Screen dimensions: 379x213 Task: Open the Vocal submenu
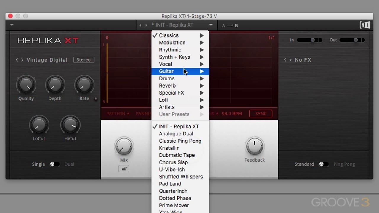click(x=180, y=64)
